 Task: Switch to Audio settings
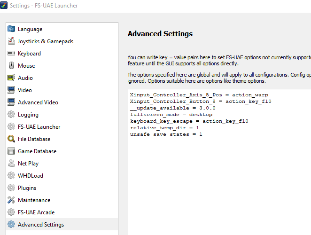click(62, 78)
